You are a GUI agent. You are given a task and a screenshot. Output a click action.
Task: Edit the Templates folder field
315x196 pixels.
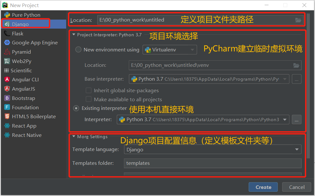213,163
